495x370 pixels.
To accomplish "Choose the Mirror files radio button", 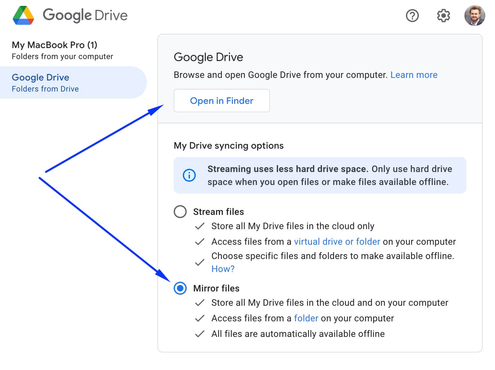I will (x=180, y=288).
